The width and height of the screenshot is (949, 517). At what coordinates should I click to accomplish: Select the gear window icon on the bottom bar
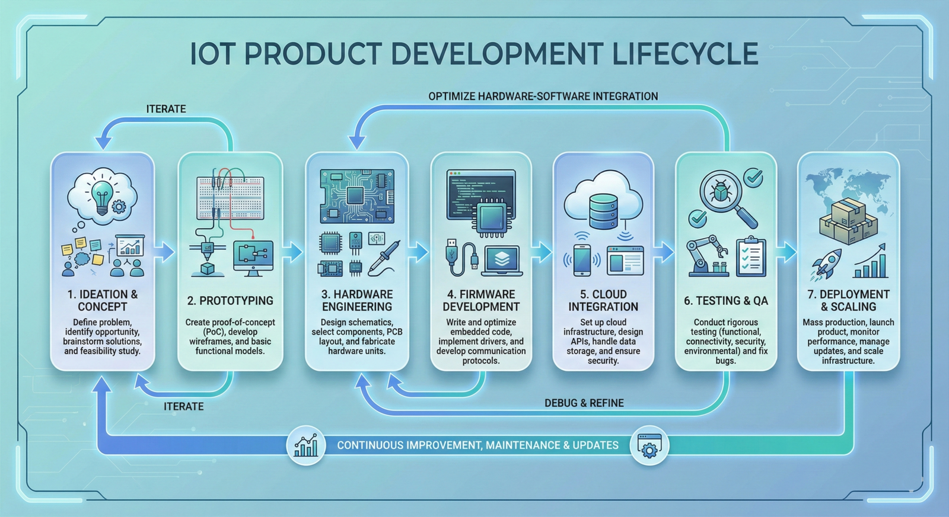[650, 445]
